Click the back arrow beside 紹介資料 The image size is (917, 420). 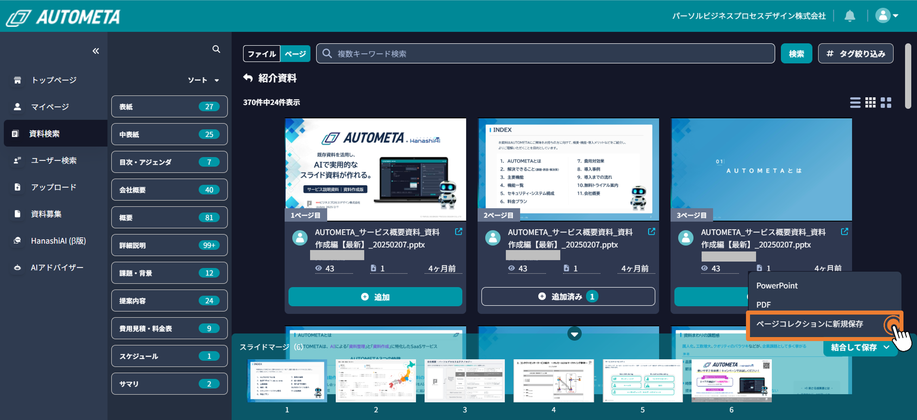click(x=248, y=78)
